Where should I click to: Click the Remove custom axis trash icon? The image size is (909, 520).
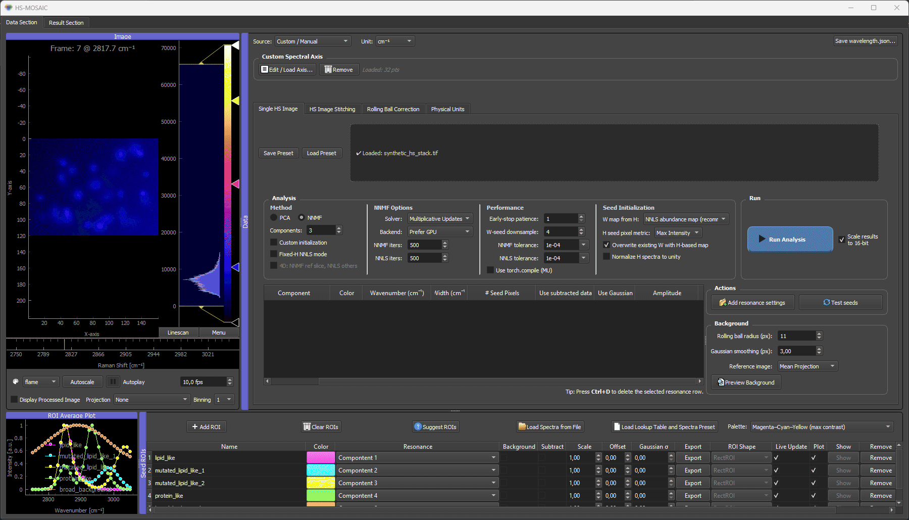coord(328,70)
